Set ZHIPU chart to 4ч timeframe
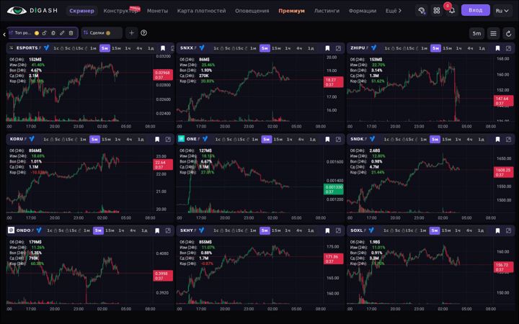This screenshot has height=324, width=519. (470, 48)
